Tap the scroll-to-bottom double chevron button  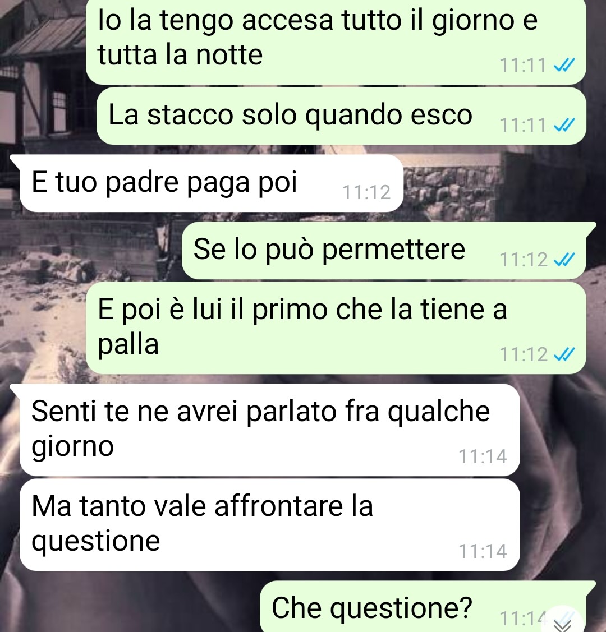pyautogui.click(x=562, y=623)
